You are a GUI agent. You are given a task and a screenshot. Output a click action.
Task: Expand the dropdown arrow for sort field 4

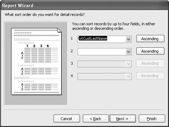pos(128,76)
